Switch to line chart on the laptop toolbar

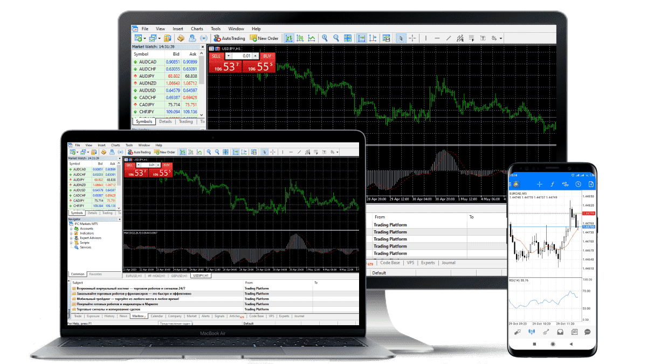199,152
